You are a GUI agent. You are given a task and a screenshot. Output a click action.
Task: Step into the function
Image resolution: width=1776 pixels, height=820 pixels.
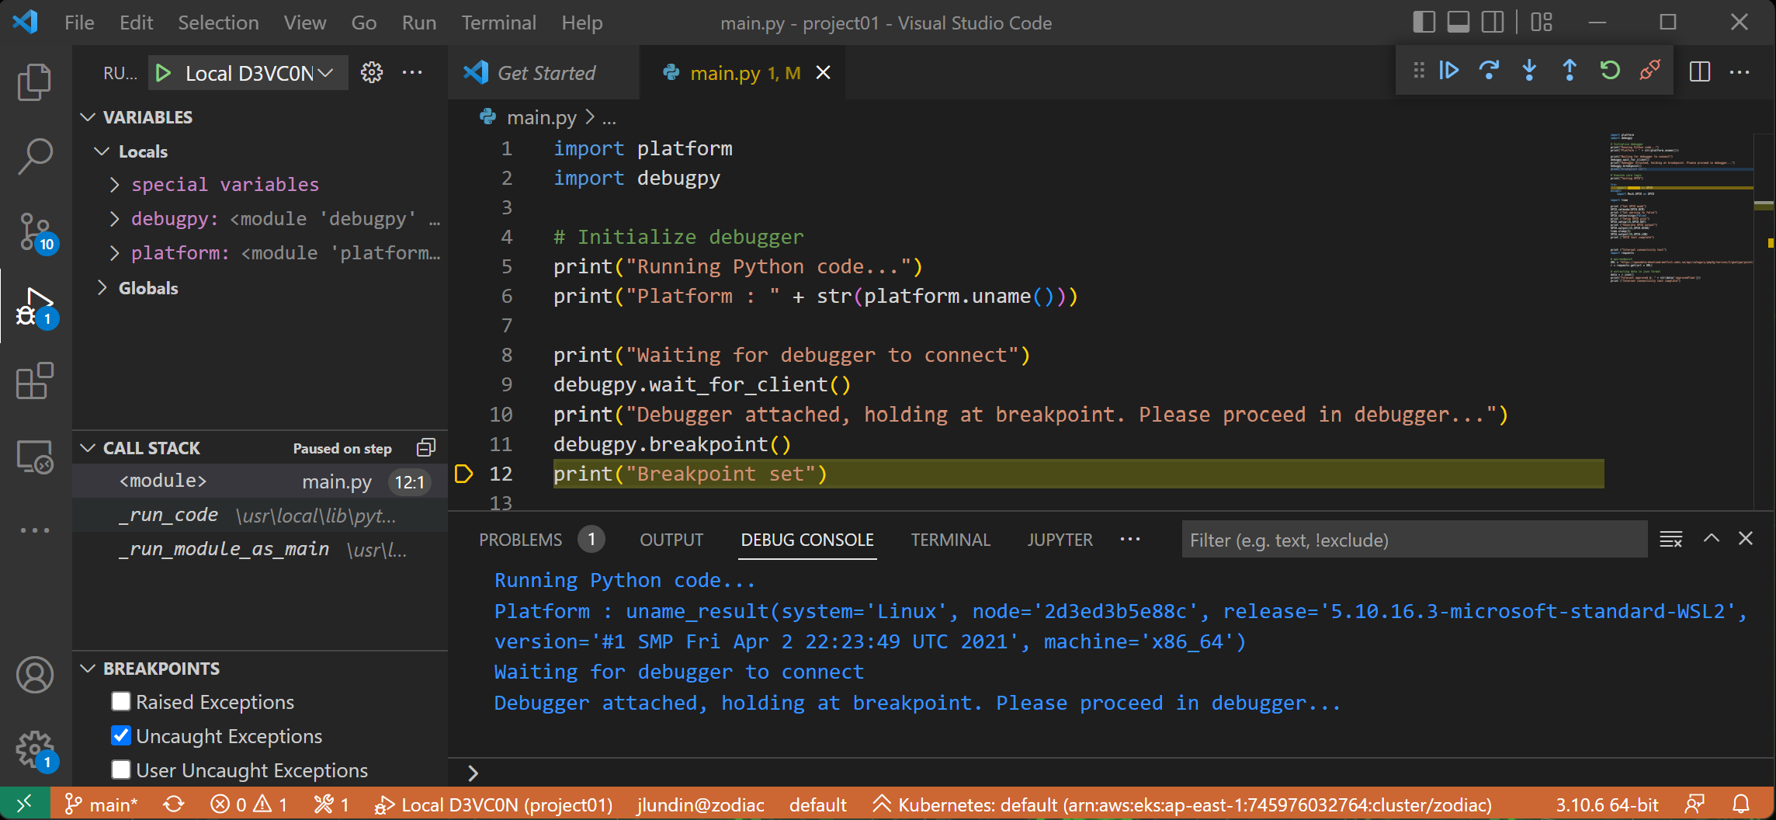[x=1529, y=71]
